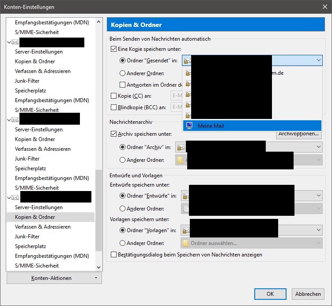
Task: Open Kopien & Ordner of second account
Action: click(35, 139)
